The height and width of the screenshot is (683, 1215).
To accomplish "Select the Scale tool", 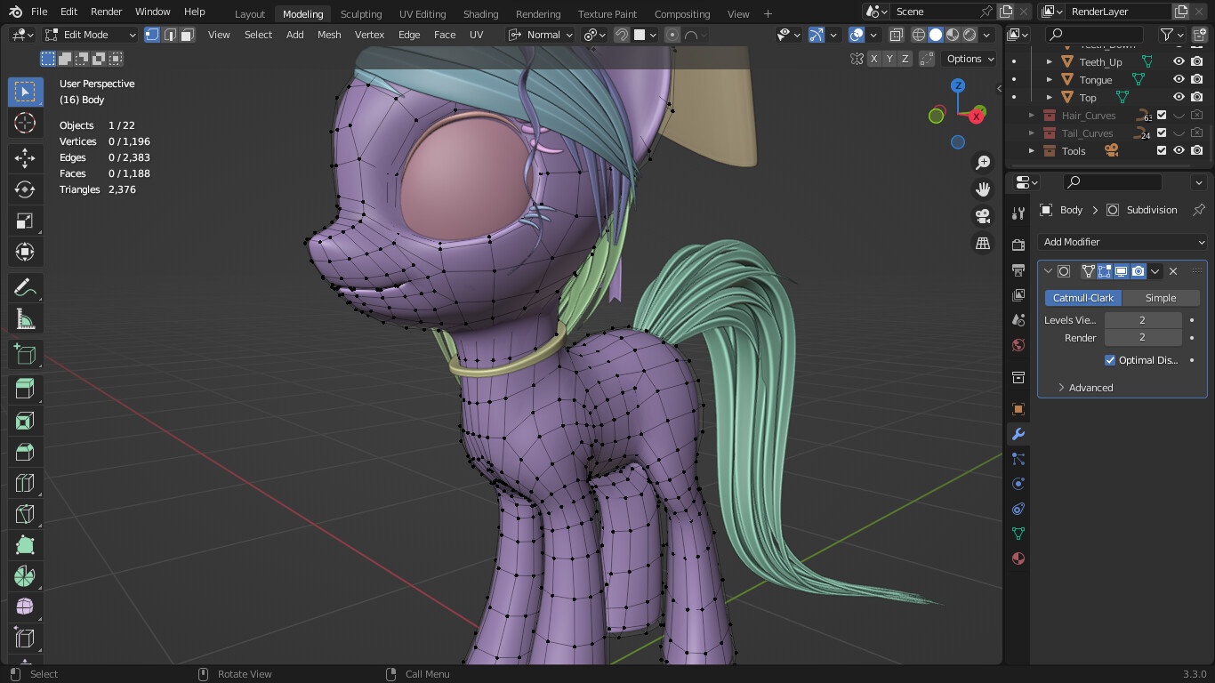I will 25,221.
